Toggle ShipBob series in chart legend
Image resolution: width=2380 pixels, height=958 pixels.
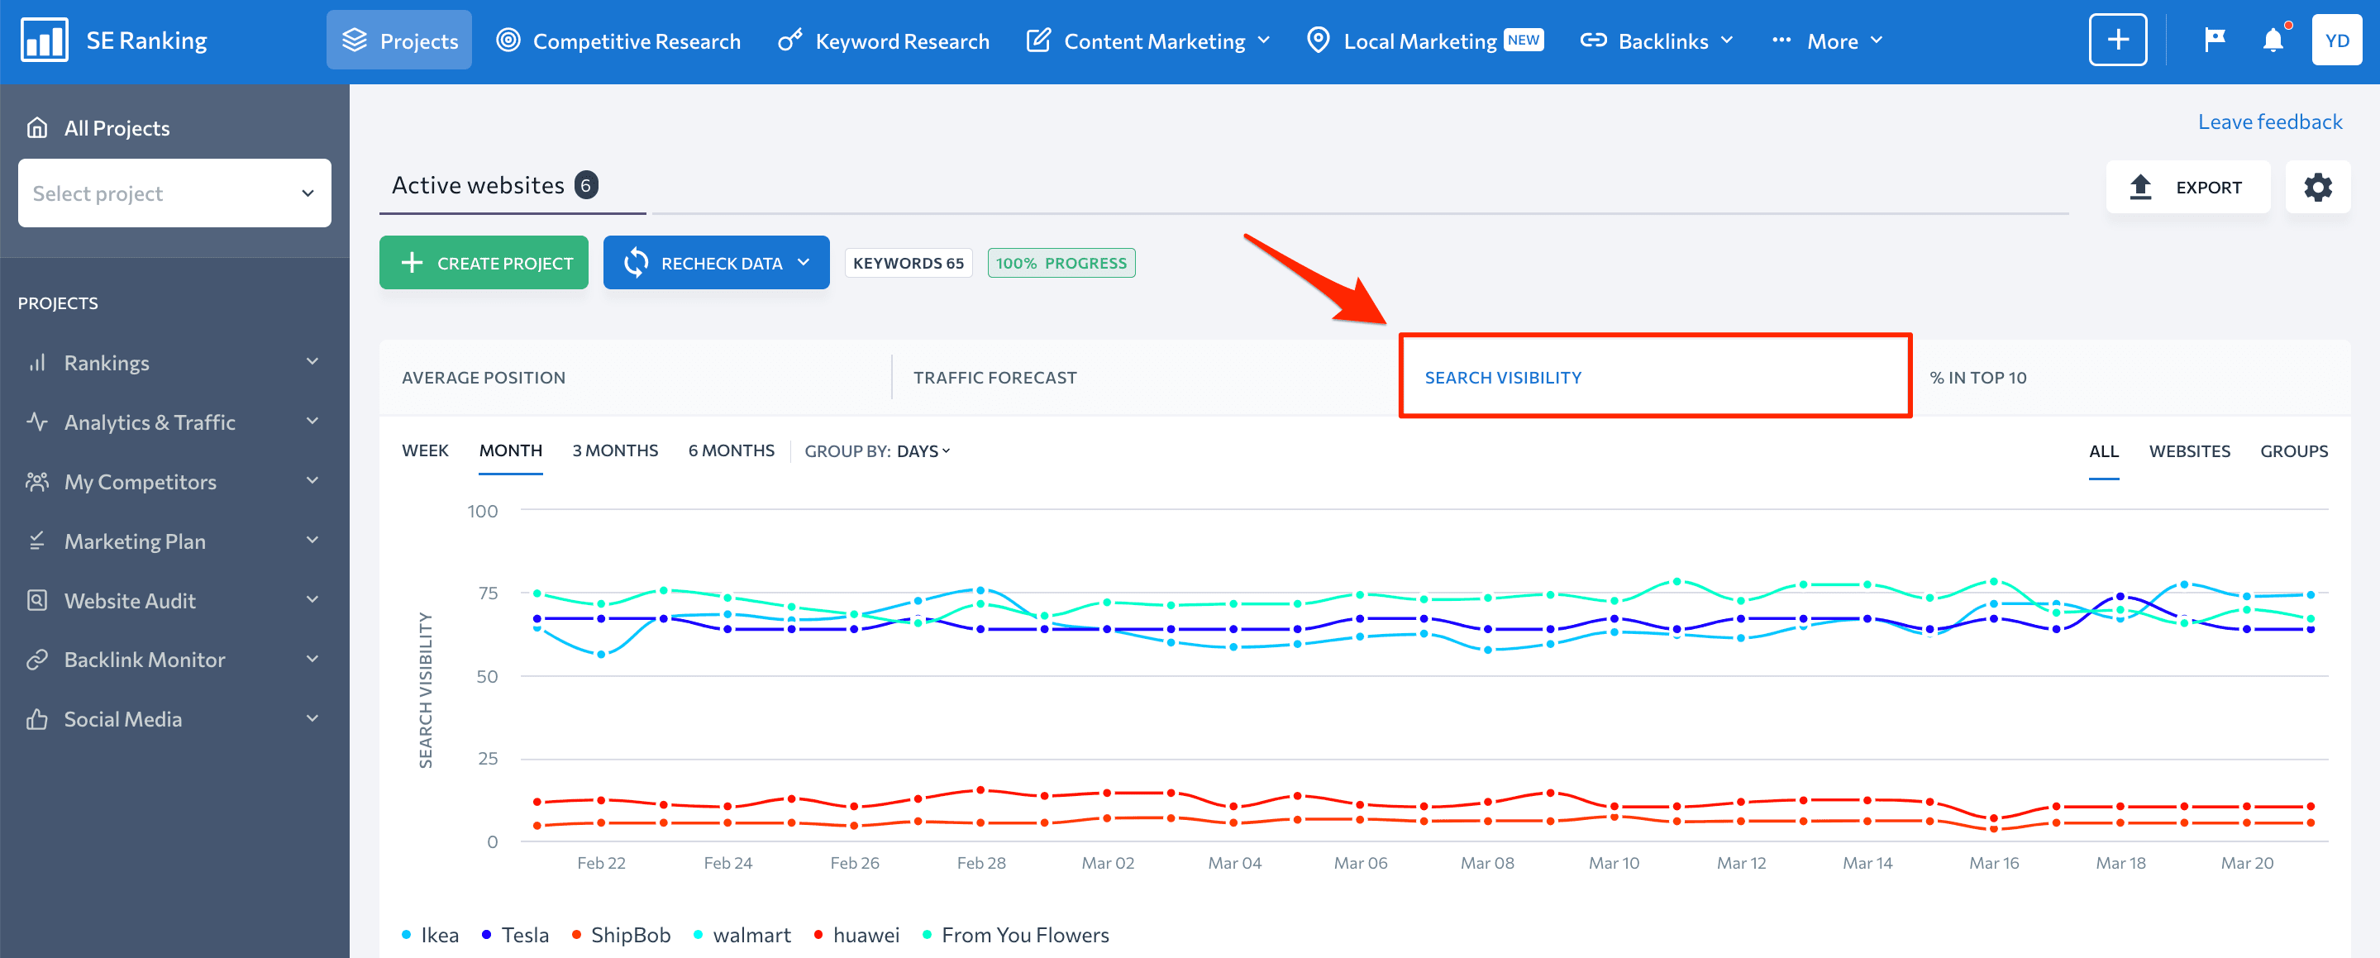click(x=621, y=935)
